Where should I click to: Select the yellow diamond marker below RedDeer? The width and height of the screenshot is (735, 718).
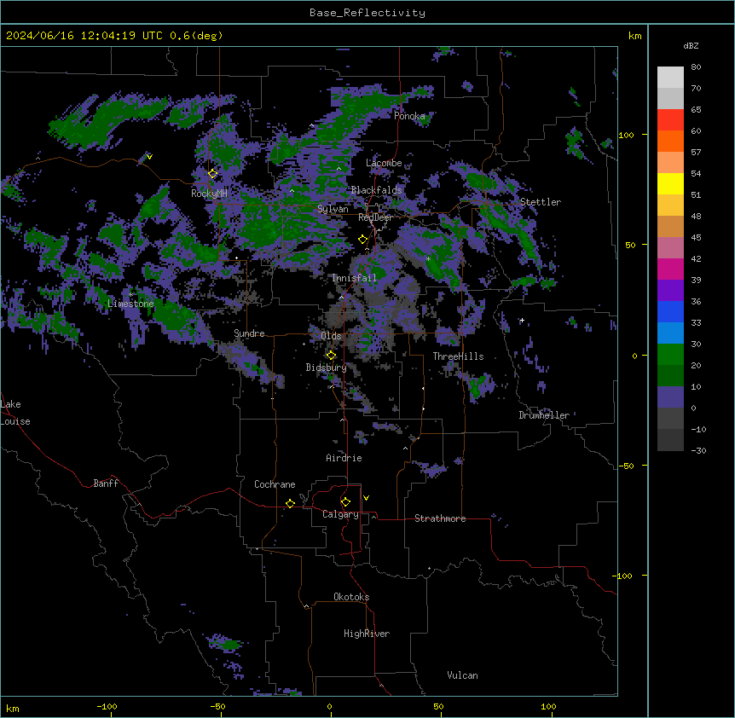[x=363, y=240]
